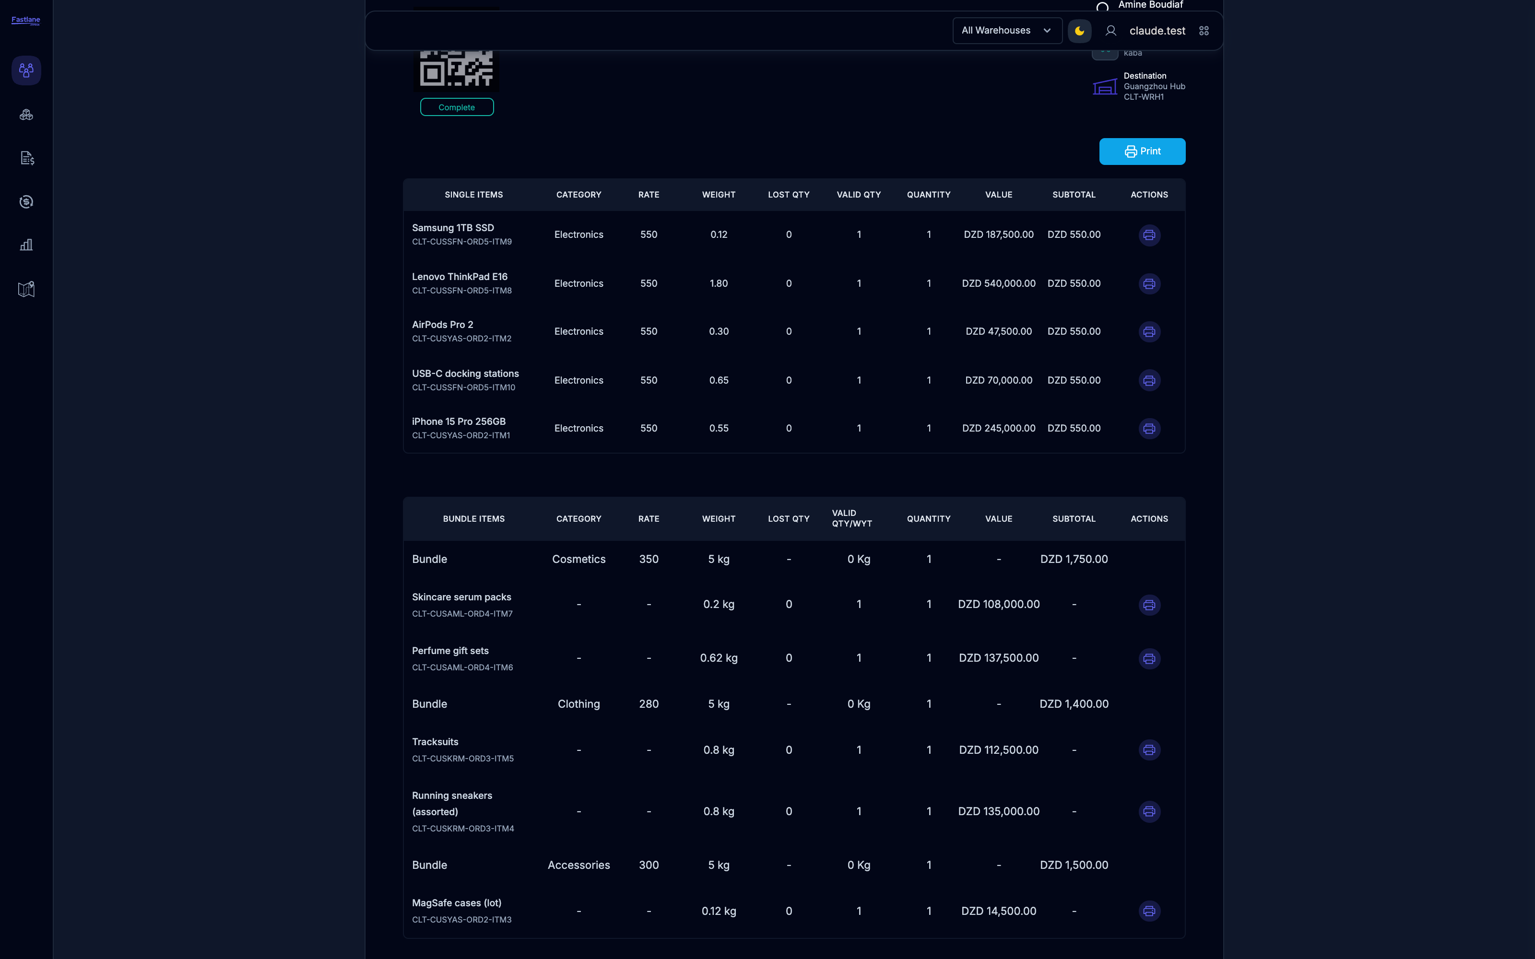Click Cosmetics bundle category cell

point(579,560)
